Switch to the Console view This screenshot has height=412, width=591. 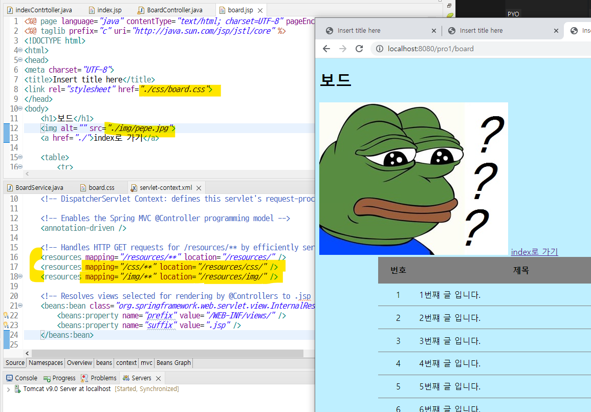pyautogui.click(x=22, y=378)
